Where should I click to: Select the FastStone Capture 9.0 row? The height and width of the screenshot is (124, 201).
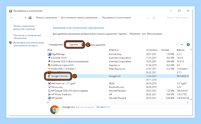click(118, 65)
